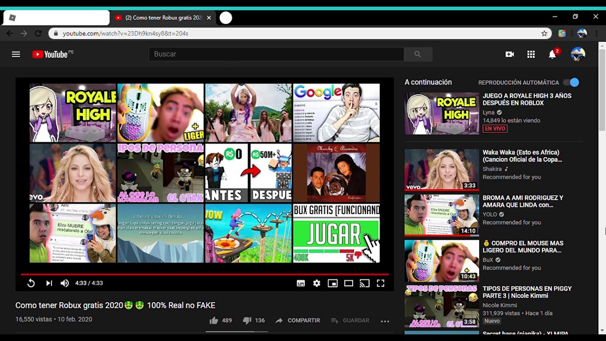Replay the video with the replay button
Image resolution: width=606 pixels, height=341 pixels.
pyautogui.click(x=31, y=283)
